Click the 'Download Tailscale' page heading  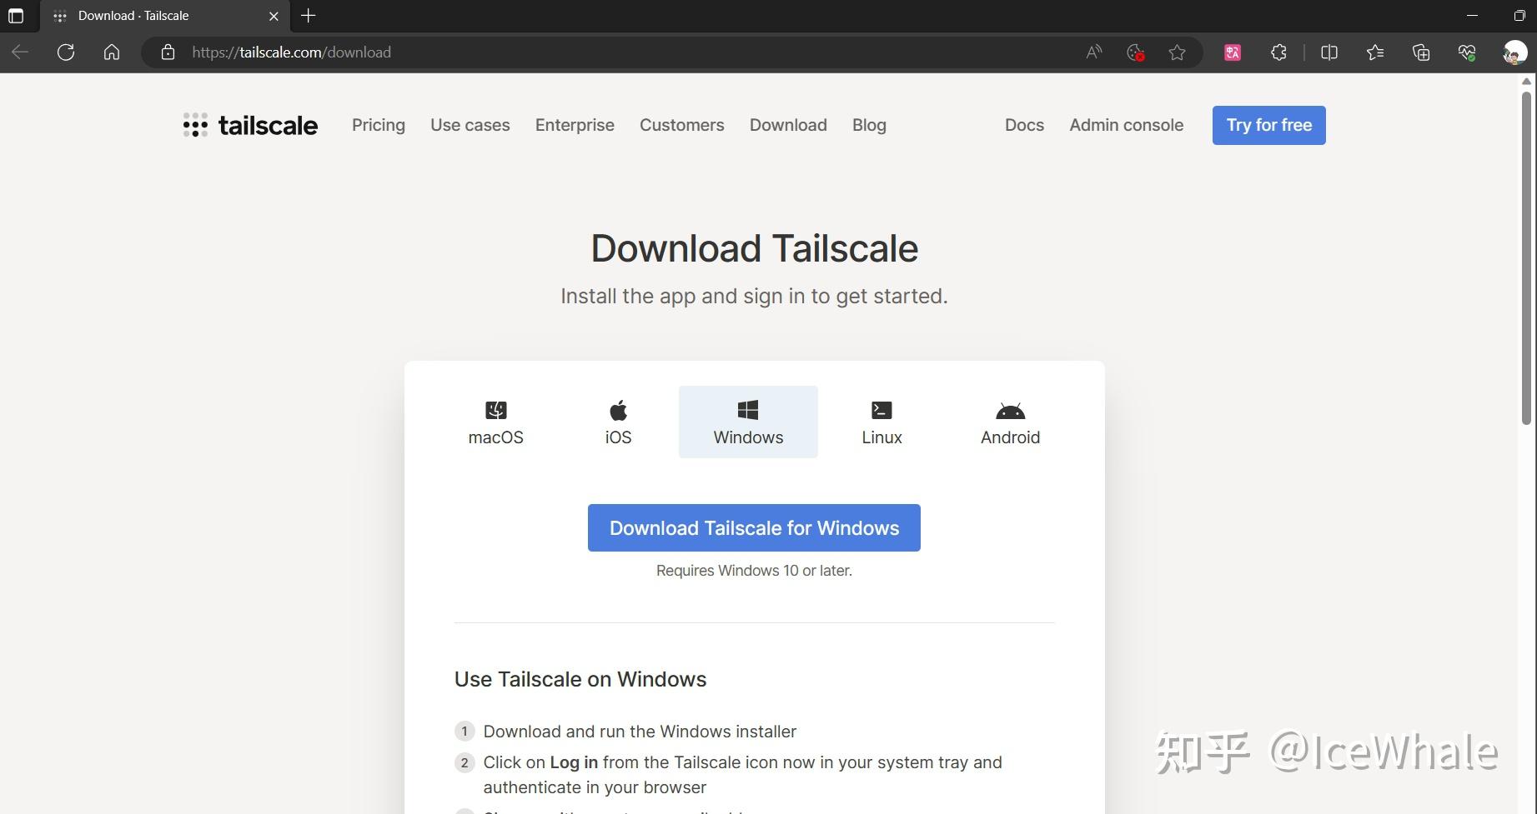[x=754, y=248]
